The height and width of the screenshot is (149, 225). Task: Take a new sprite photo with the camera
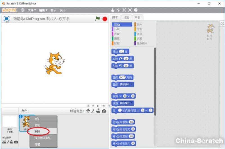tap(104, 111)
